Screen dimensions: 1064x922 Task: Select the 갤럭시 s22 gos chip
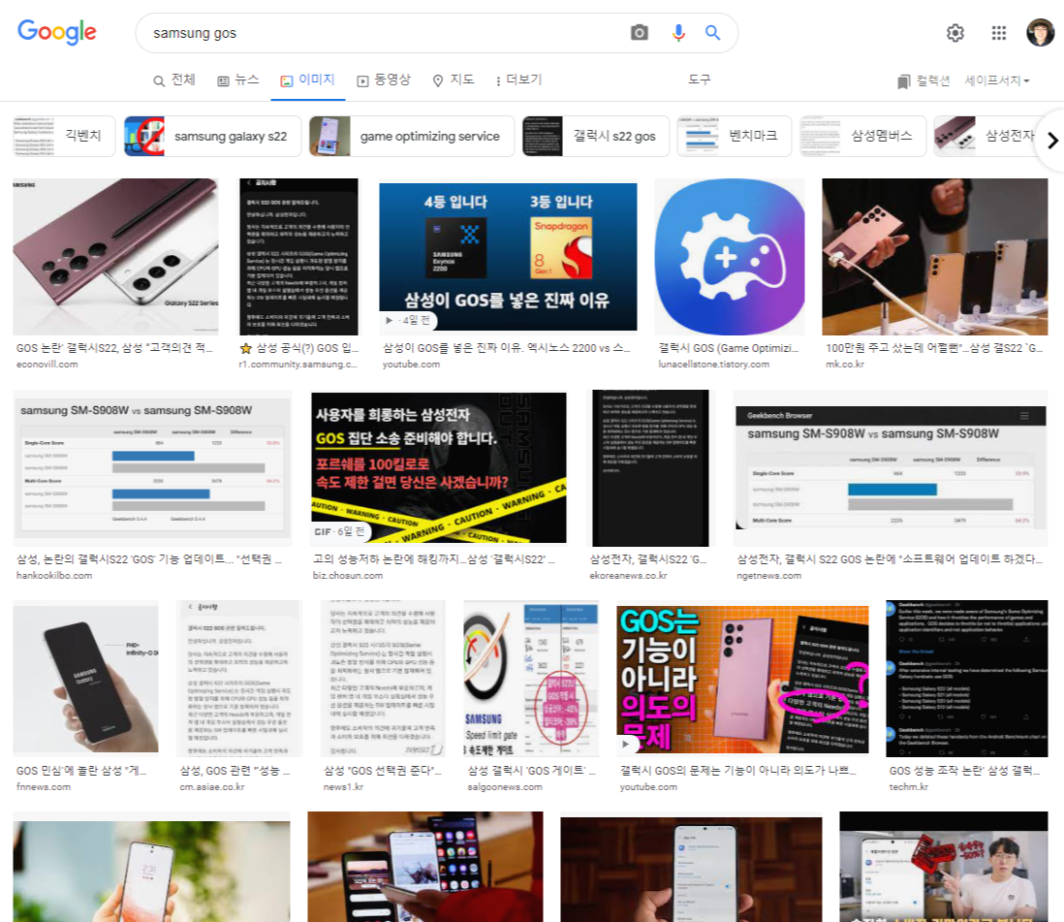596,136
